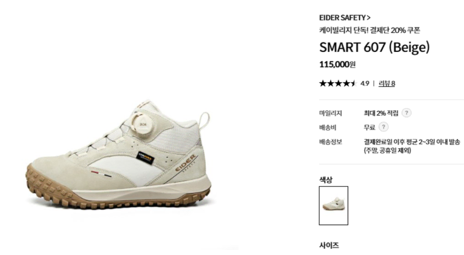The height and width of the screenshot is (255, 464).
Task: Click the large beige shoe product image
Action: pos(118,157)
